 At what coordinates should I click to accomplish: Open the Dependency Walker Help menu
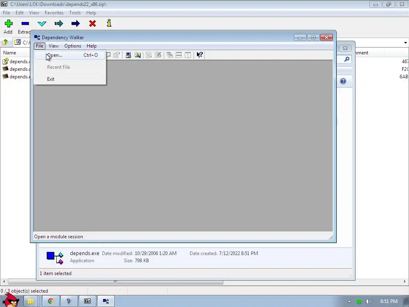tap(91, 46)
